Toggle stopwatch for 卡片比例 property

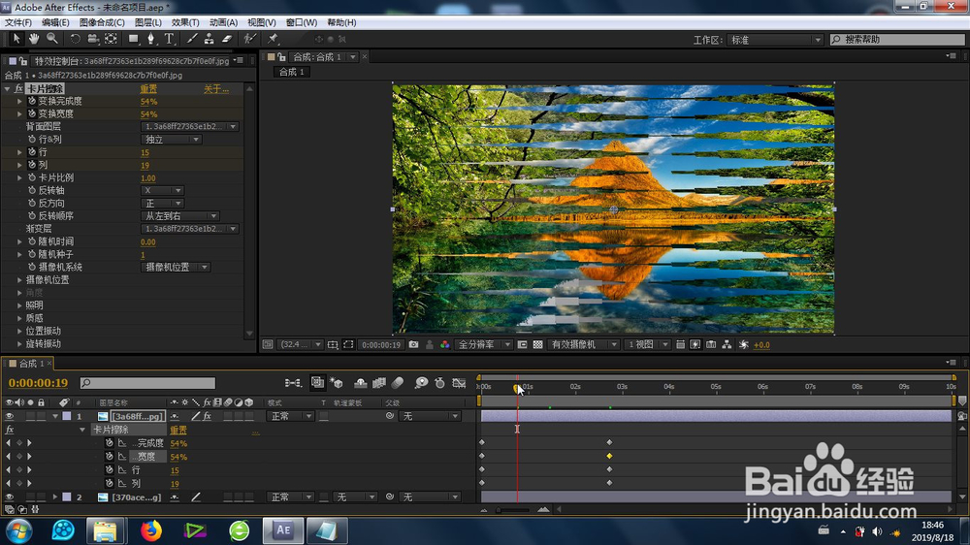point(32,177)
